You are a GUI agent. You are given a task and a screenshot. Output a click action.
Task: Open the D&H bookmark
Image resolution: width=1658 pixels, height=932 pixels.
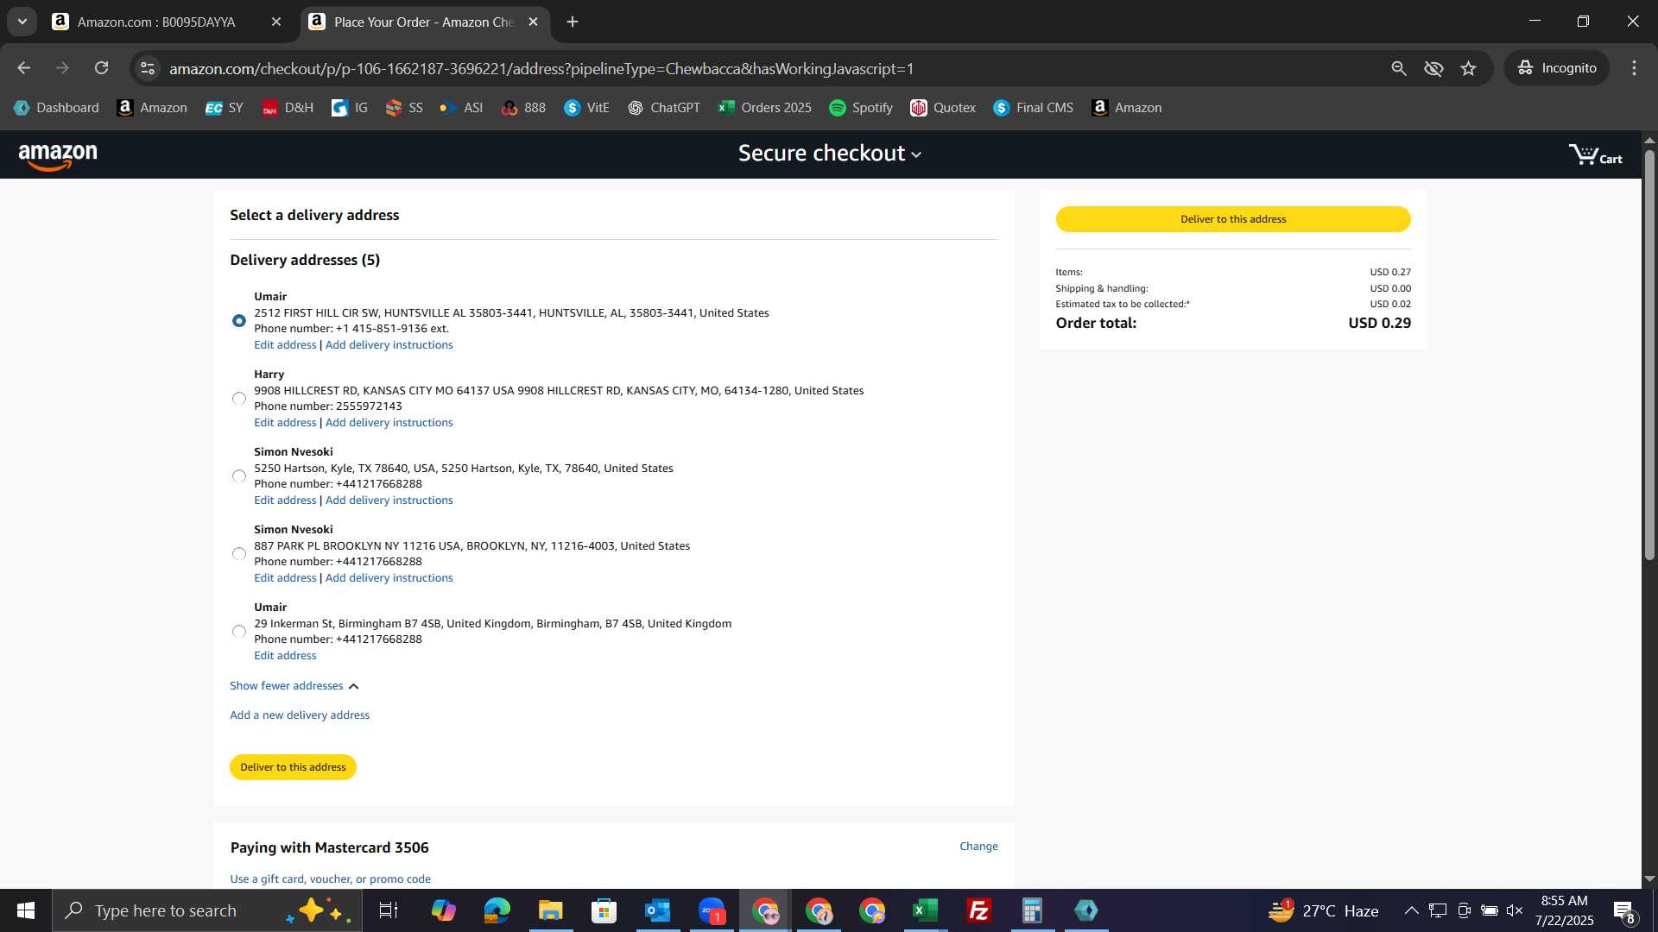(x=288, y=108)
